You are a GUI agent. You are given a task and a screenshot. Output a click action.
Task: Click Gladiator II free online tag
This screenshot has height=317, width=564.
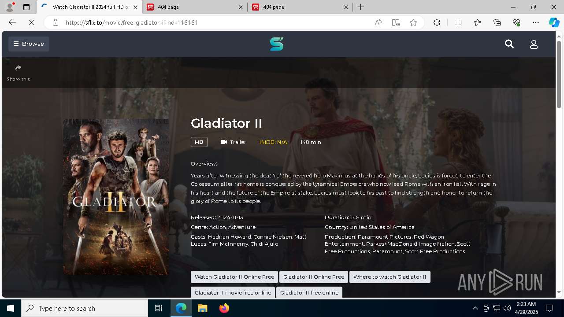[309, 293]
